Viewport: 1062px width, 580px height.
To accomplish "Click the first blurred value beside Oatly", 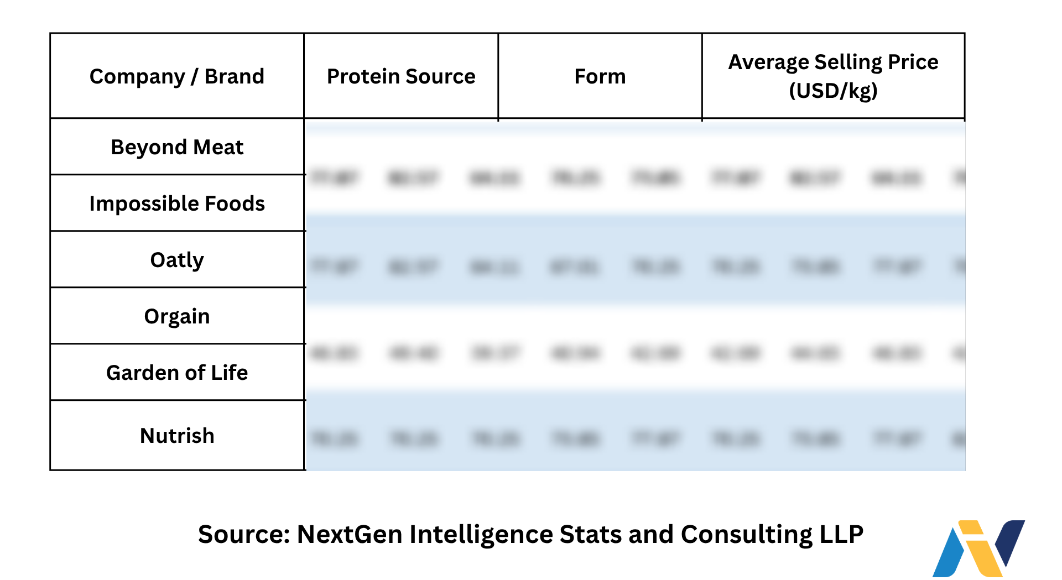I will click(334, 268).
